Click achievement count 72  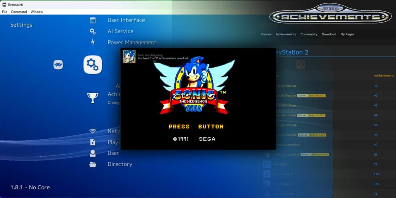376,164
